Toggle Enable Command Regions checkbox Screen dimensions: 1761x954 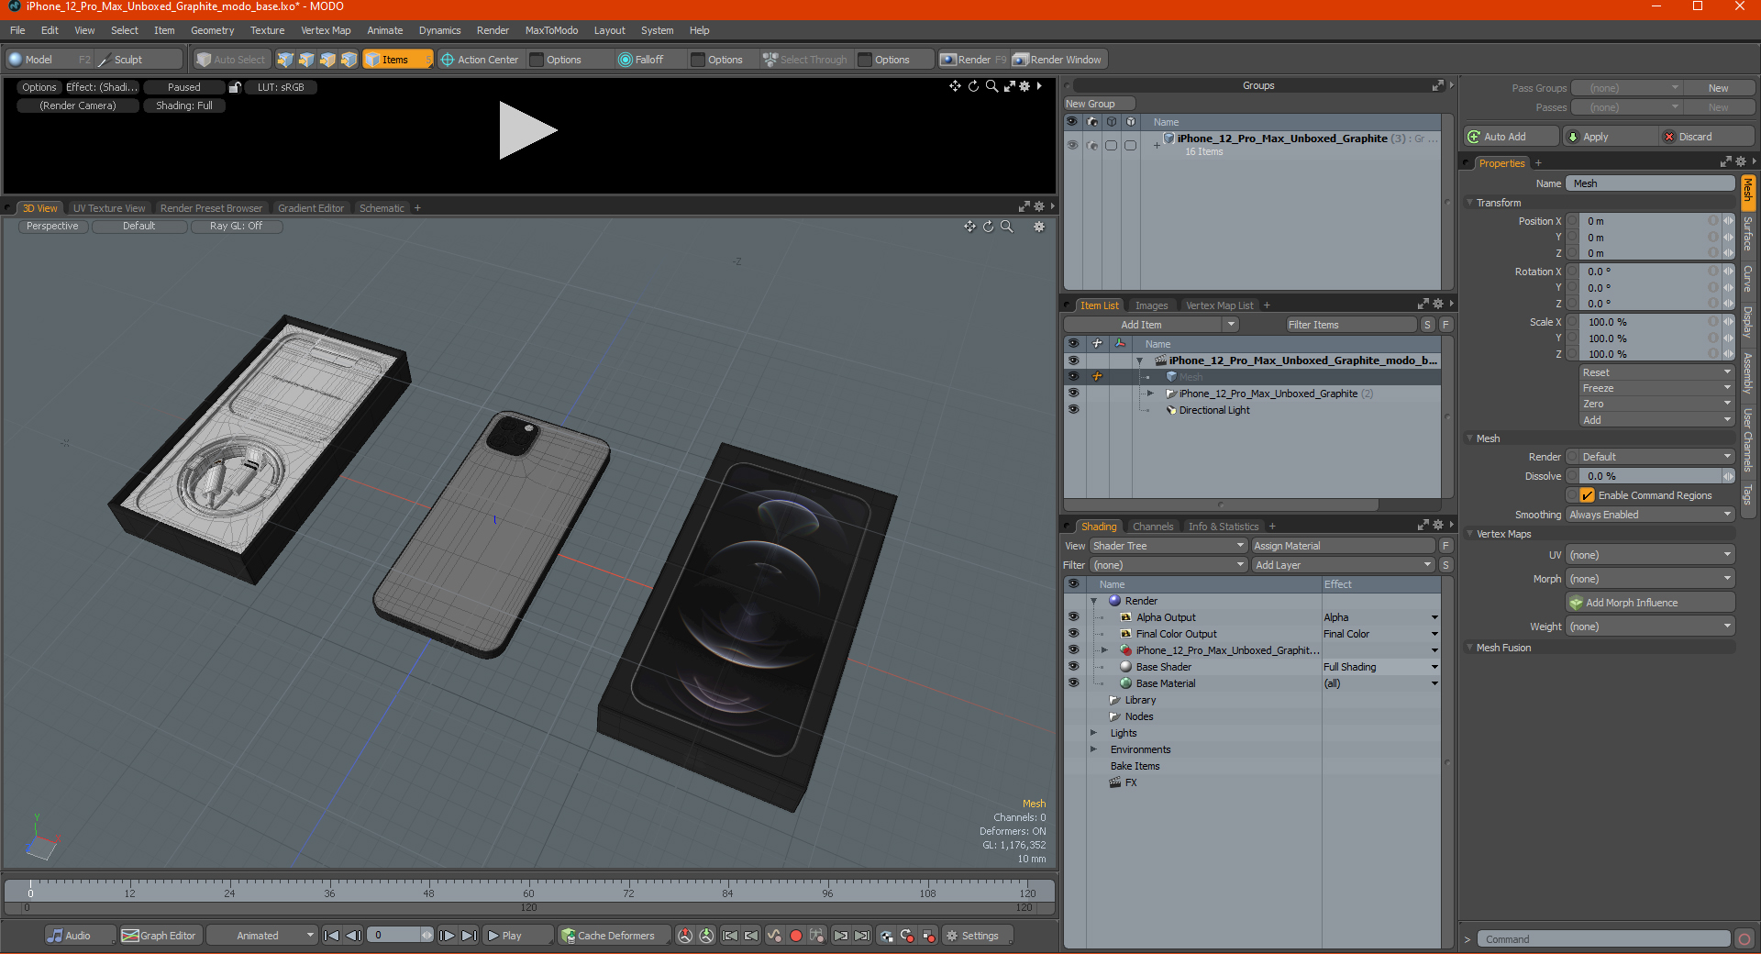click(1587, 495)
